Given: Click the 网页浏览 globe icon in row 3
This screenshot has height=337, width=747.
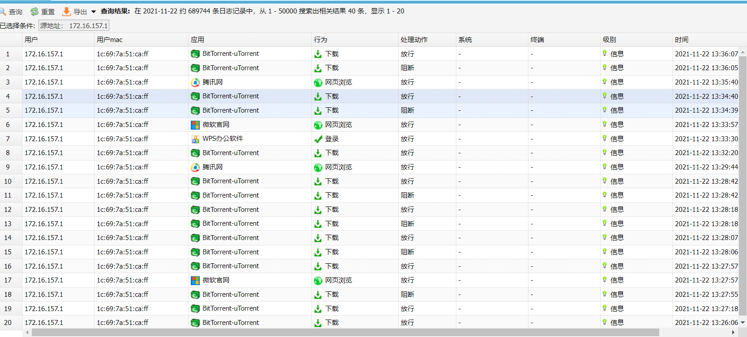Looking at the screenshot, I should point(318,83).
